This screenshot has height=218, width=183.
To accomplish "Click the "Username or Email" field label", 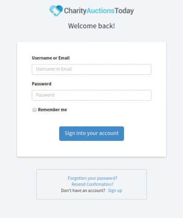I will click(x=51, y=58).
